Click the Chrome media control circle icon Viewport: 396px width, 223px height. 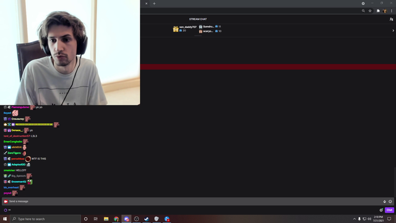(363, 4)
